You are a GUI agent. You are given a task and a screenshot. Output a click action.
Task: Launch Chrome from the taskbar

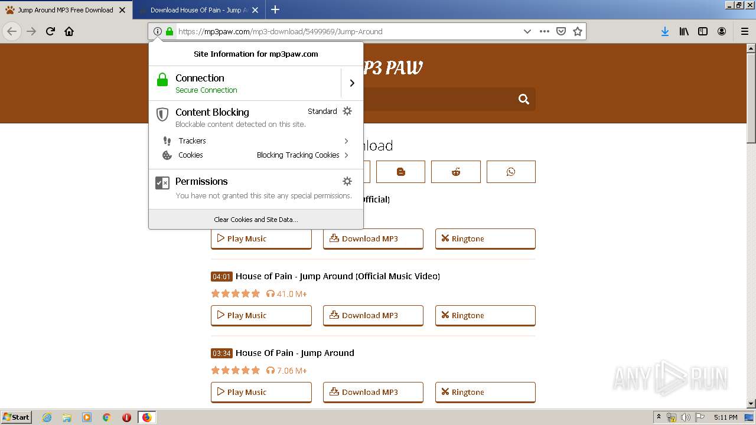(x=106, y=417)
